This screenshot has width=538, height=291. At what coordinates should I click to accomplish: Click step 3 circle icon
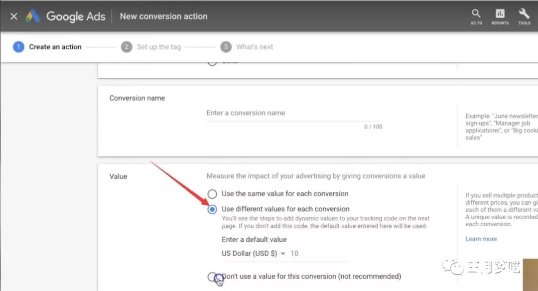(x=226, y=47)
